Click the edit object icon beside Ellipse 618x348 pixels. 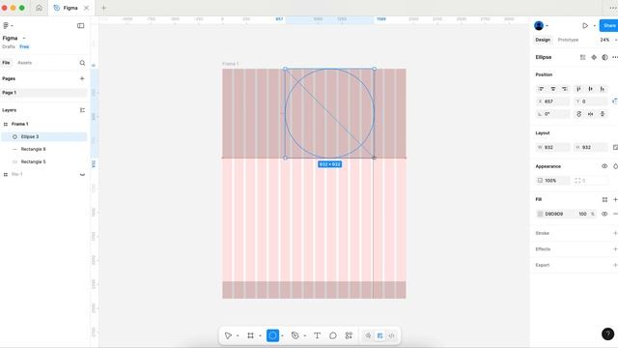[582, 57]
